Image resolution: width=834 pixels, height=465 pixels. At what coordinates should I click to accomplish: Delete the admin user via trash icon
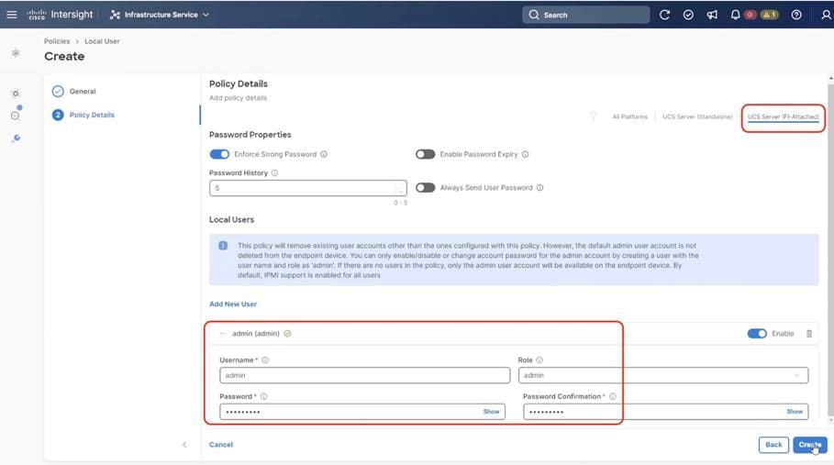pyautogui.click(x=809, y=334)
